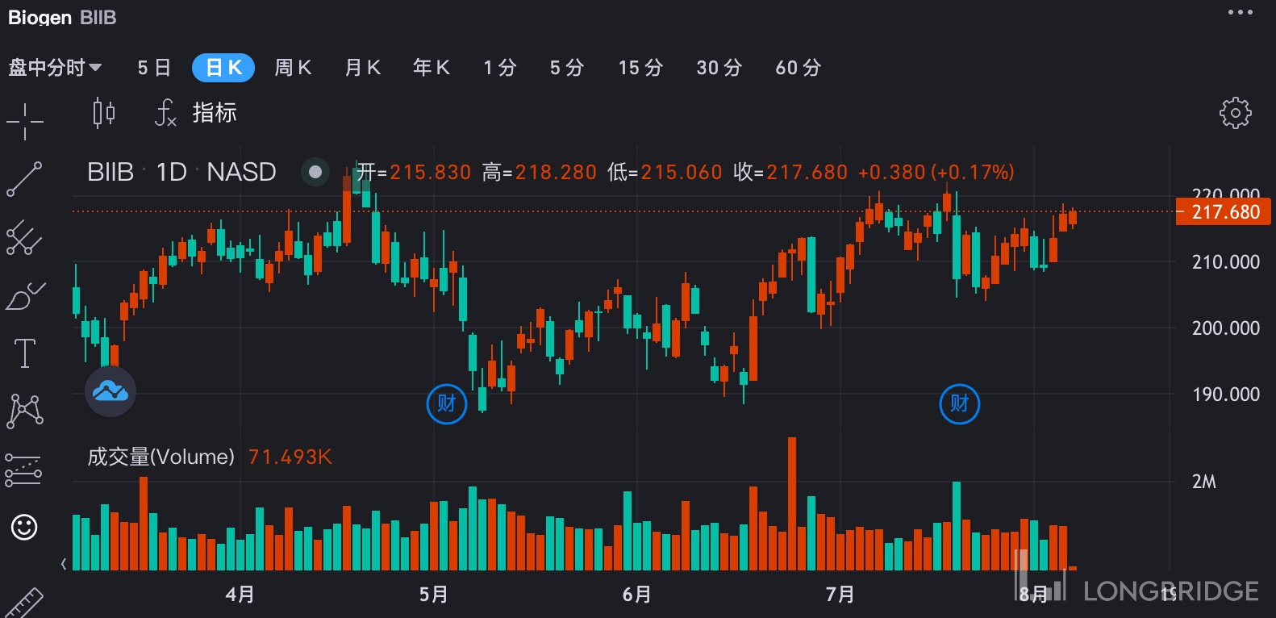Switch to 年K yearly chart
This screenshot has height=618, width=1276.
tap(432, 68)
